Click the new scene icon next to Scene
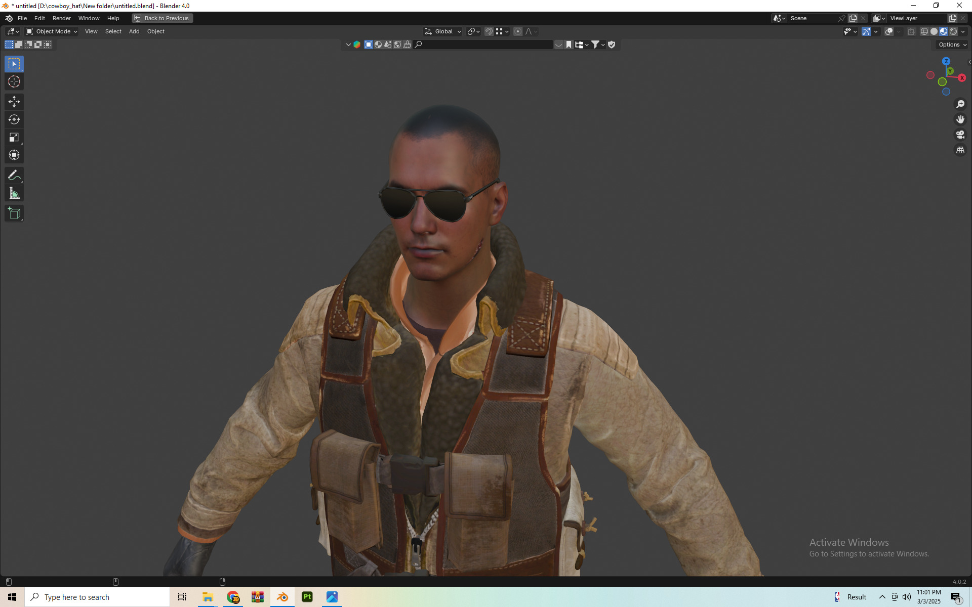Image resolution: width=972 pixels, height=607 pixels. [853, 18]
